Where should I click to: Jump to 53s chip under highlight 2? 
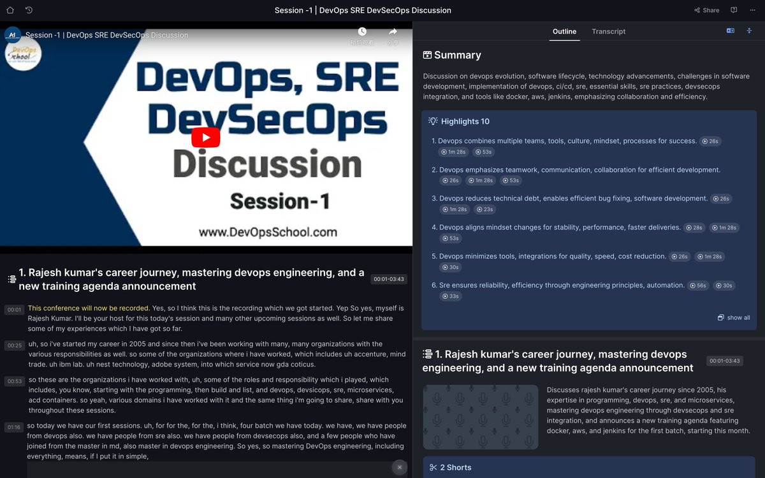[x=509, y=181]
